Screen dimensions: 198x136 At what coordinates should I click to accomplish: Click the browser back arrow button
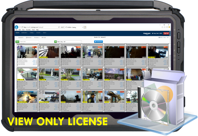pyautogui.click(x=17, y=27)
